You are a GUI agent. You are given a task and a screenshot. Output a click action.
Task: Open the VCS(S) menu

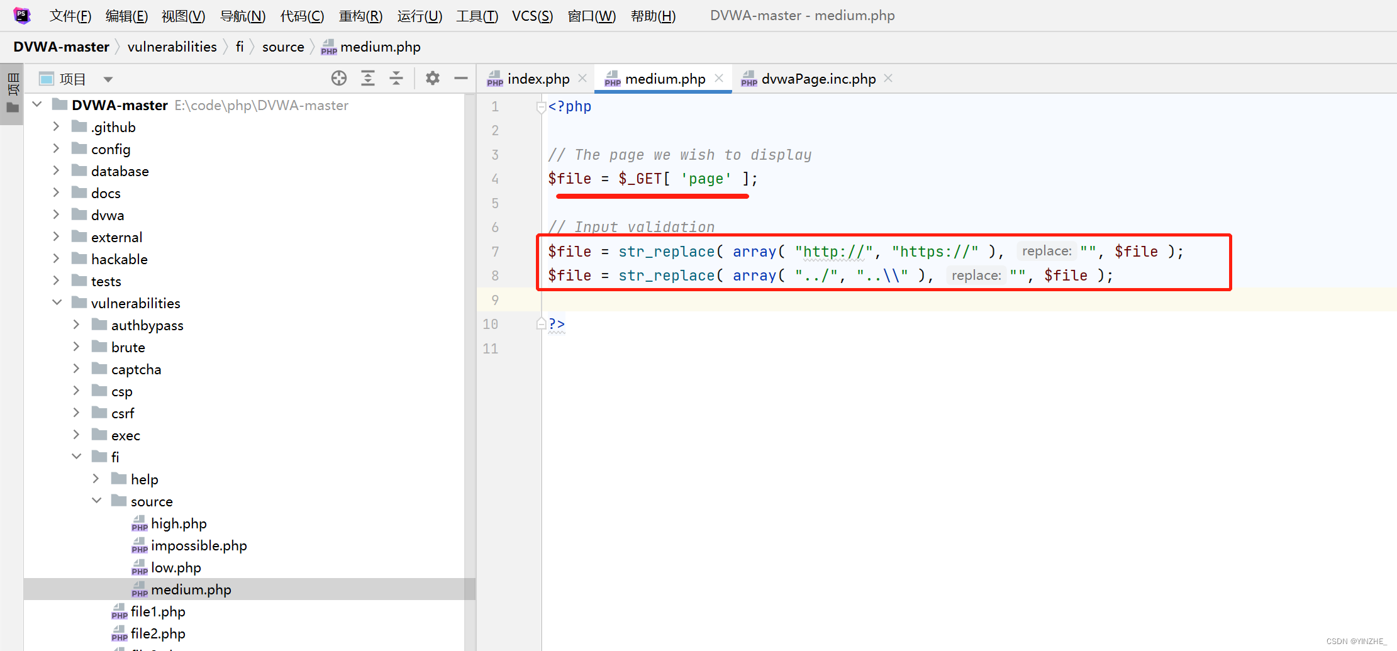coord(532,16)
